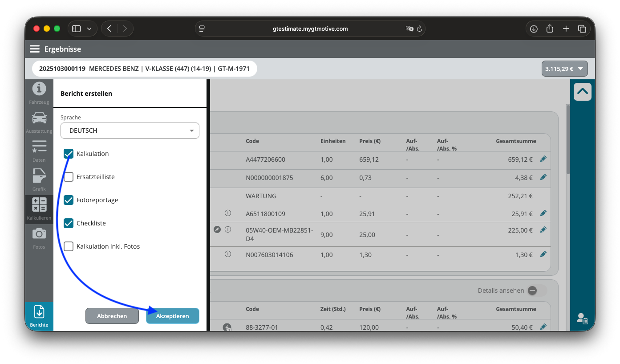The width and height of the screenshot is (620, 364).
Task: Click the 659,12 € total amount
Action: point(520,159)
